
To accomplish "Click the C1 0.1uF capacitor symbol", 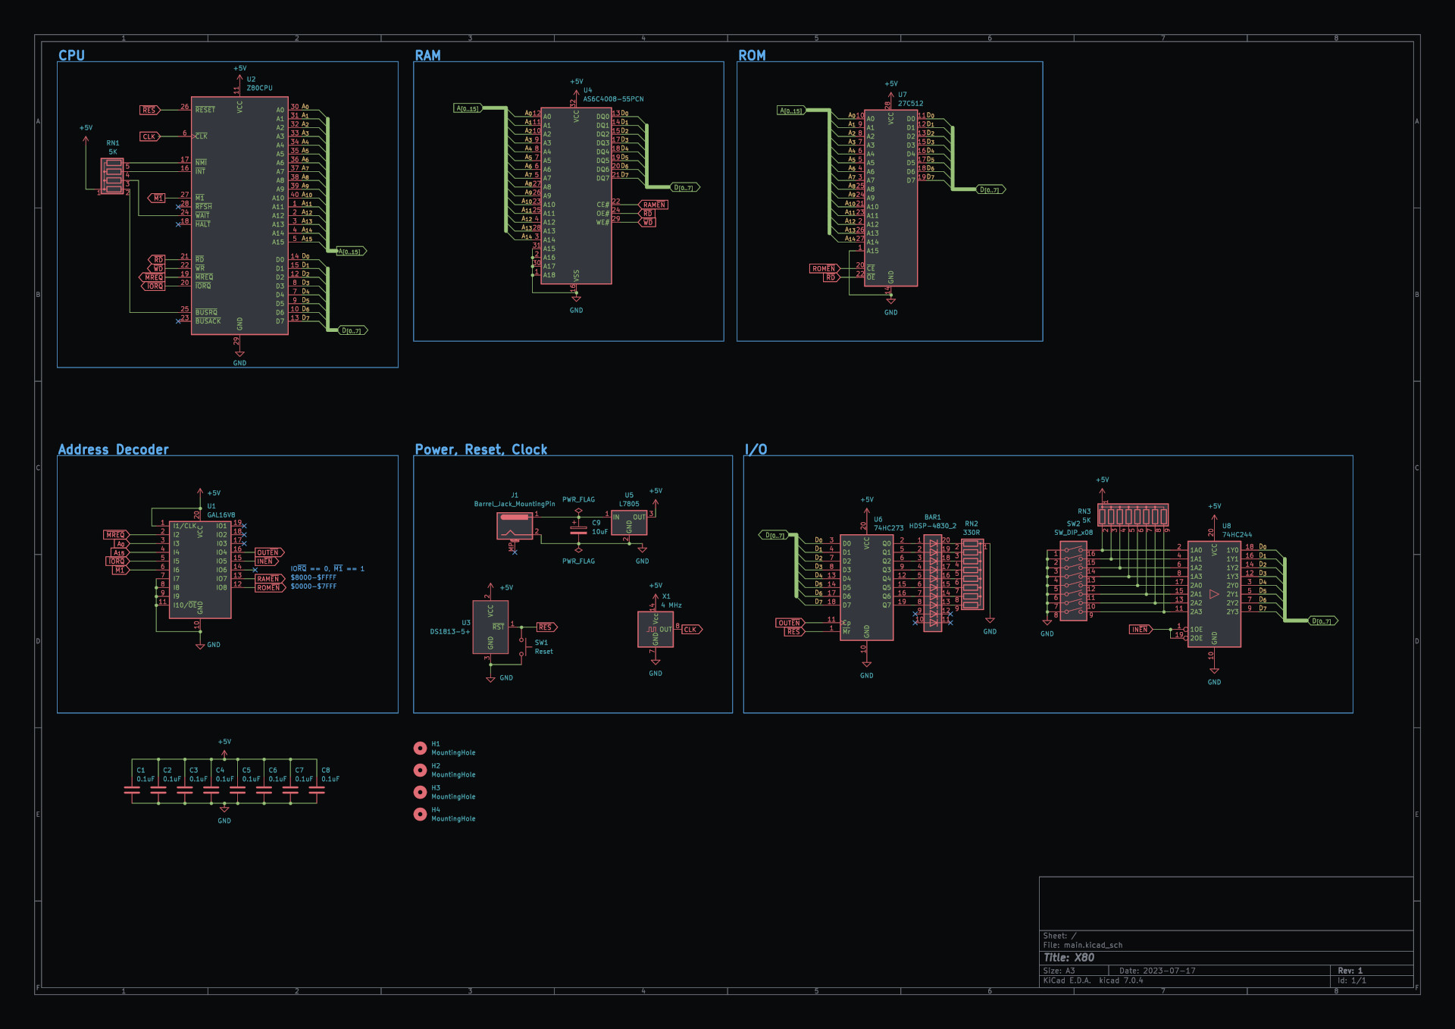I will tap(132, 790).
